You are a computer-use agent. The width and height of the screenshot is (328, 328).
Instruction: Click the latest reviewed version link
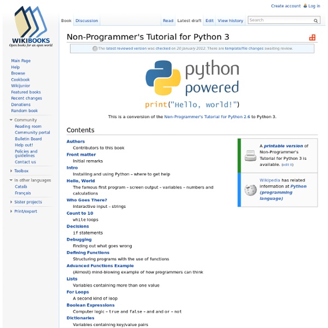click(x=126, y=49)
